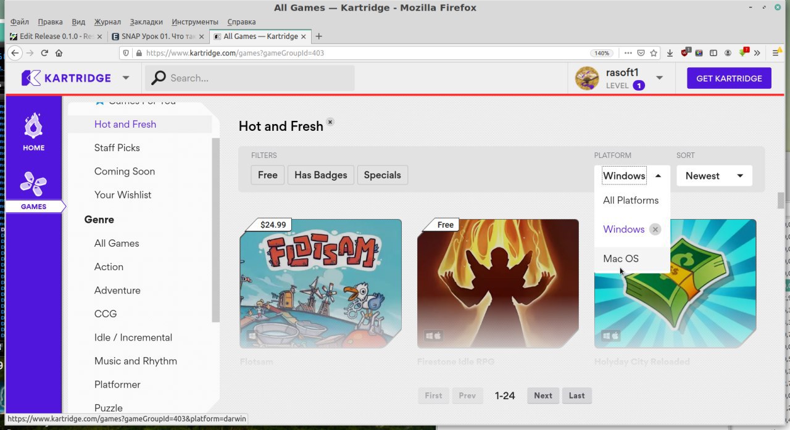Screen dimensions: 790x430
Task: Clear Windows platform selection x
Action: [655, 229]
